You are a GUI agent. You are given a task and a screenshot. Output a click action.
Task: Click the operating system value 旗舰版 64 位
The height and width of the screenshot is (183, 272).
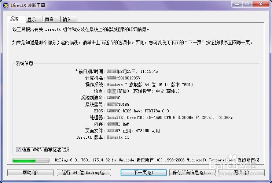150,85
